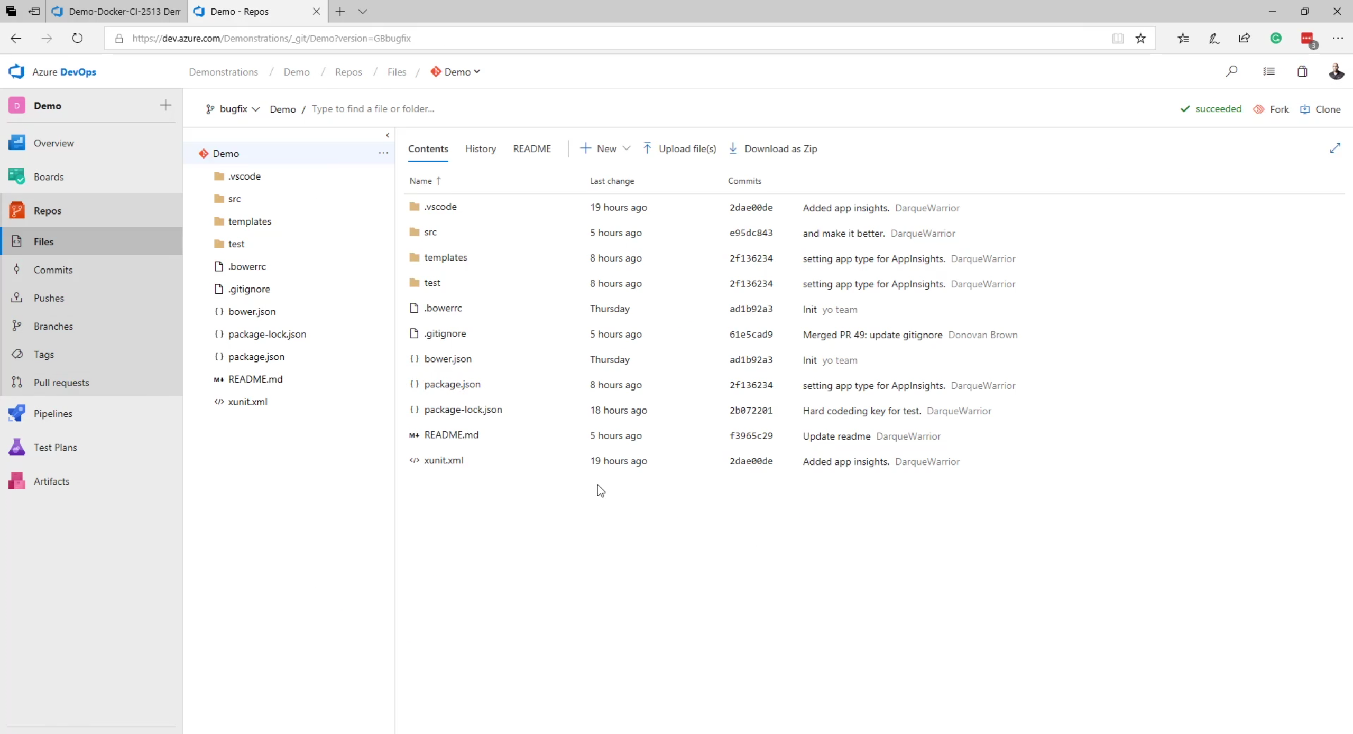Open the marketplace shopping bag icon
Screen dimensions: 1353x734
pos(1302,71)
